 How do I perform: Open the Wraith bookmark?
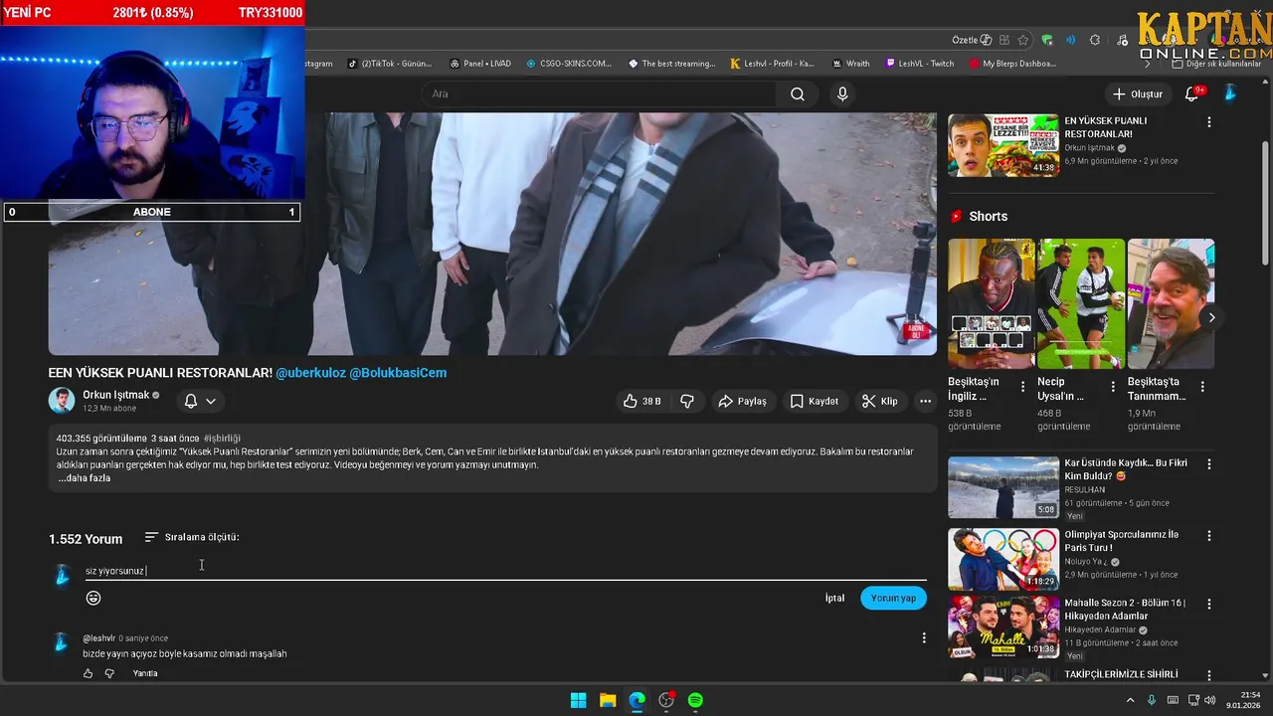click(850, 64)
